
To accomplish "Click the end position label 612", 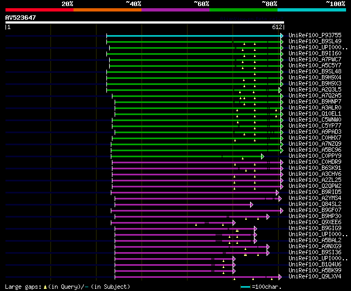I will [x=277, y=27].
